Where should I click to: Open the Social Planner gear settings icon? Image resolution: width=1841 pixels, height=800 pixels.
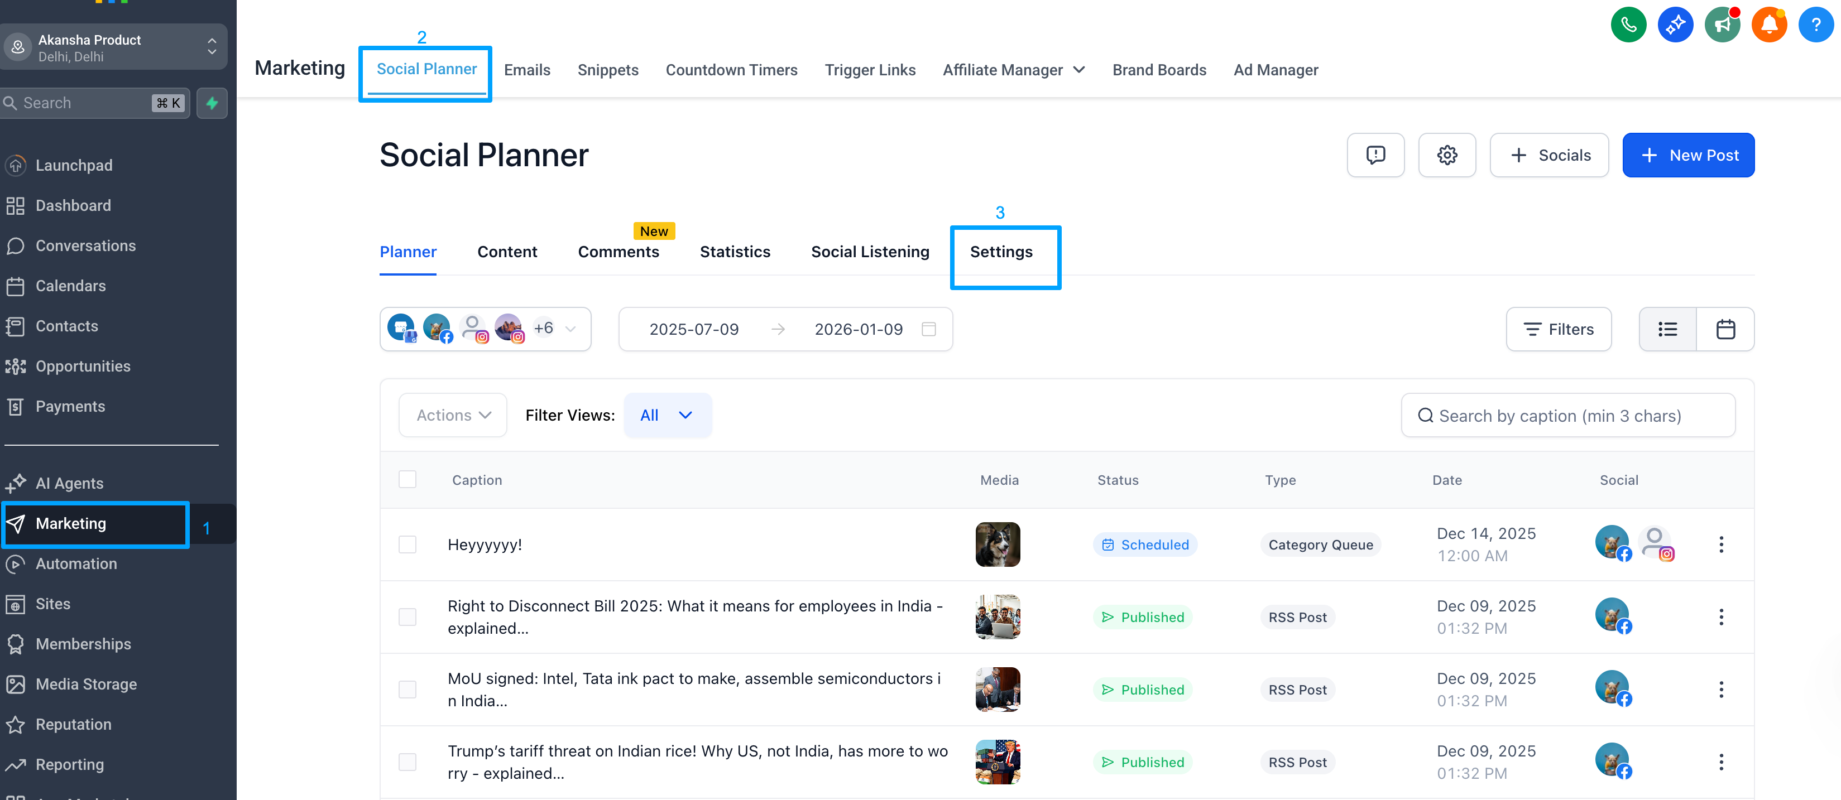coord(1446,155)
